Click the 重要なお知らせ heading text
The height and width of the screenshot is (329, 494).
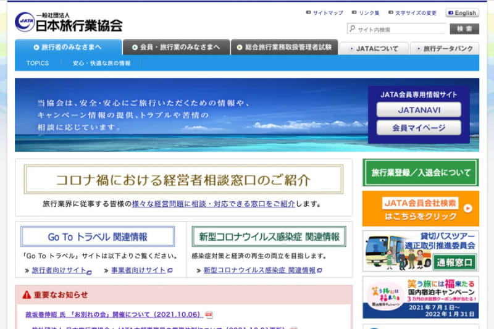coord(61,295)
